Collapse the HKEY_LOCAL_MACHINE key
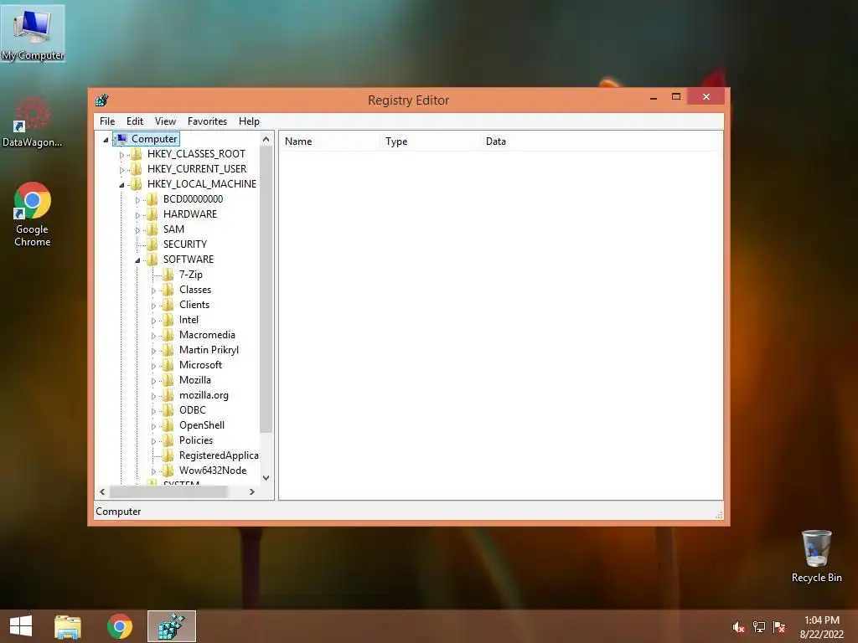The height and width of the screenshot is (643, 858). 121,185
